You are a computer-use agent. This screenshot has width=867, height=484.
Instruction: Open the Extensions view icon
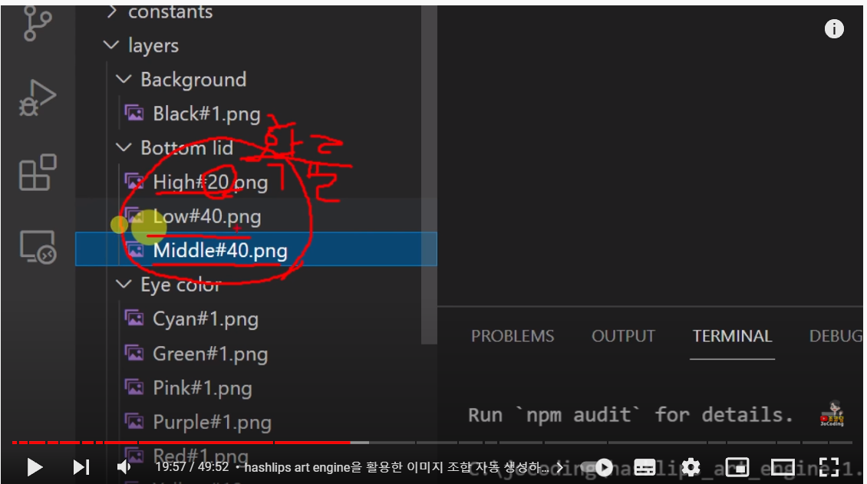pyautogui.click(x=38, y=173)
